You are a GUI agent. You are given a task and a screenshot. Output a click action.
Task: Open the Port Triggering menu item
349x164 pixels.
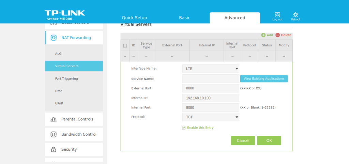click(x=66, y=78)
